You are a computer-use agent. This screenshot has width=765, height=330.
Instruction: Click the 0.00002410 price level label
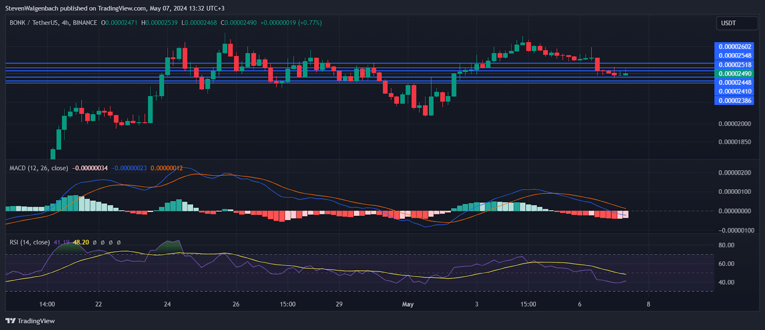734,91
